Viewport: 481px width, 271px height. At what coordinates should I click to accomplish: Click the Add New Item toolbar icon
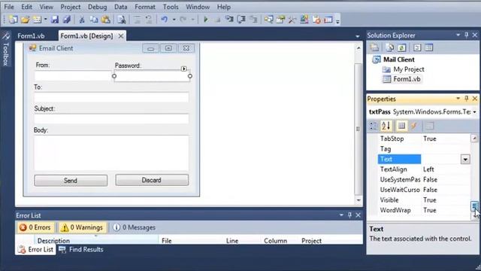click(37, 20)
